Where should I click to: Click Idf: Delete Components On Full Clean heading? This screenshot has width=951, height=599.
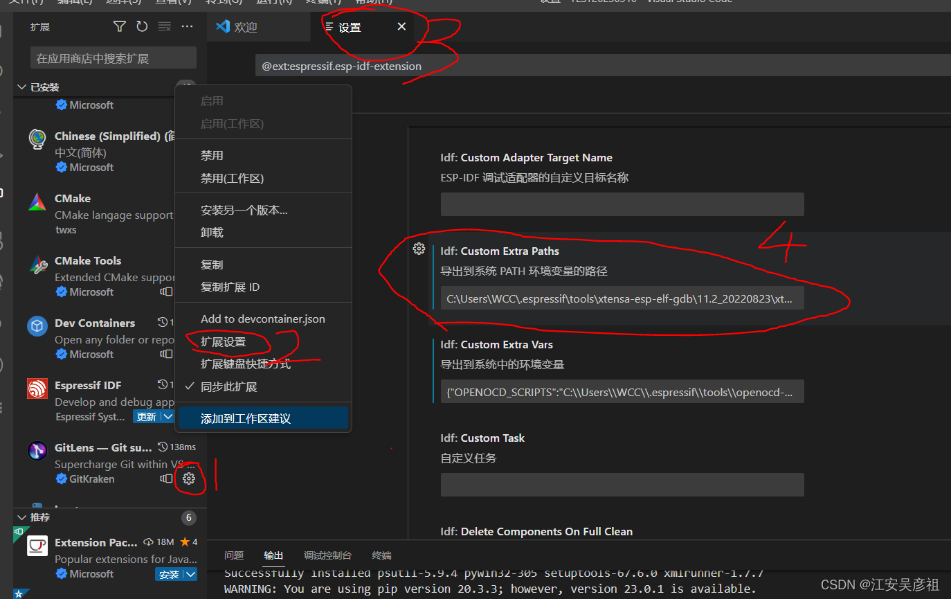click(x=536, y=531)
